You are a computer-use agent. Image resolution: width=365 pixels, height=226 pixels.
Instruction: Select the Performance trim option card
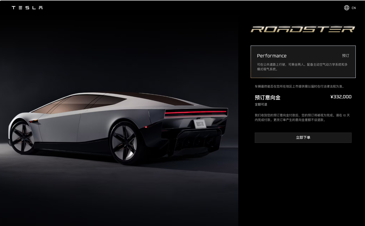point(303,62)
